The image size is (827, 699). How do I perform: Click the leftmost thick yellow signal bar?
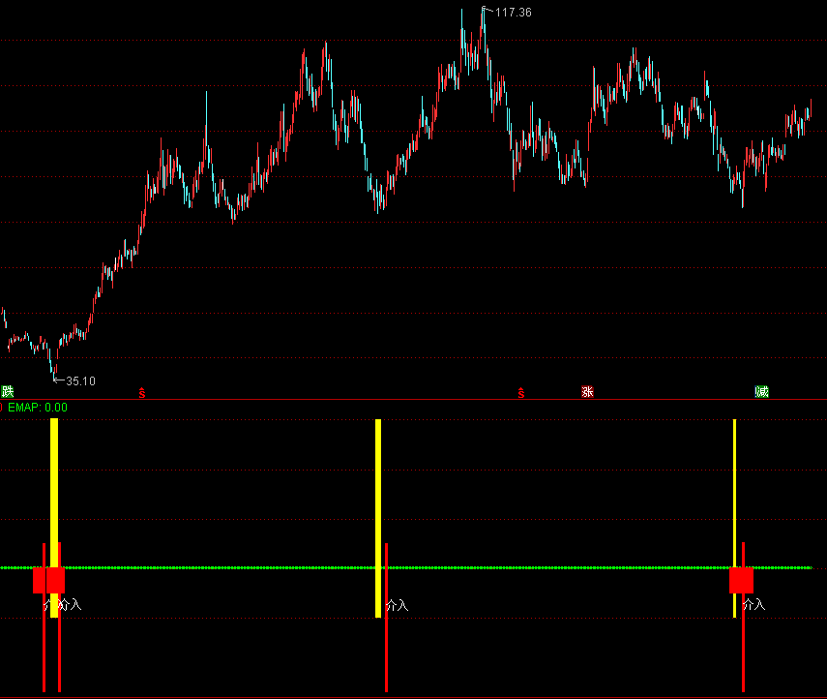point(54,518)
